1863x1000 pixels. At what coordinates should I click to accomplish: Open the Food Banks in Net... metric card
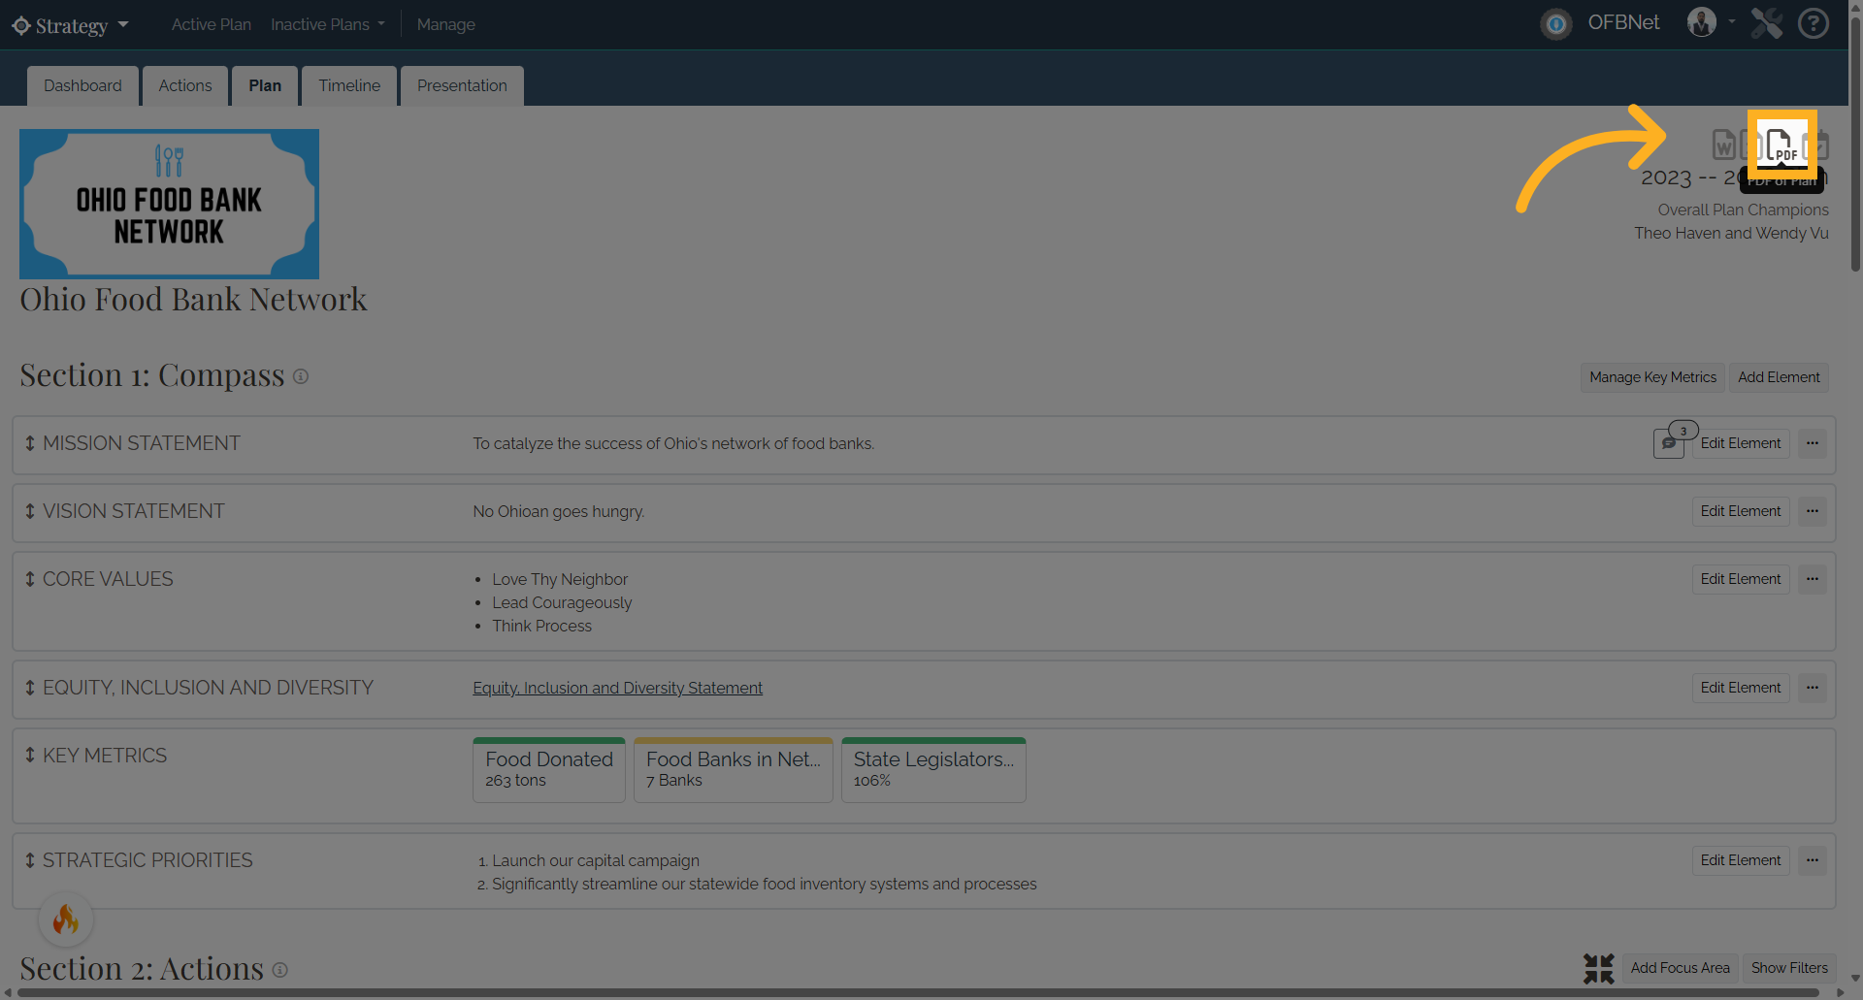coord(734,770)
